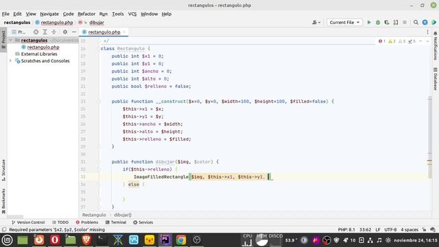Open Firefox from the taskbar
This screenshot has width=439, height=247.
(x=39, y=240)
